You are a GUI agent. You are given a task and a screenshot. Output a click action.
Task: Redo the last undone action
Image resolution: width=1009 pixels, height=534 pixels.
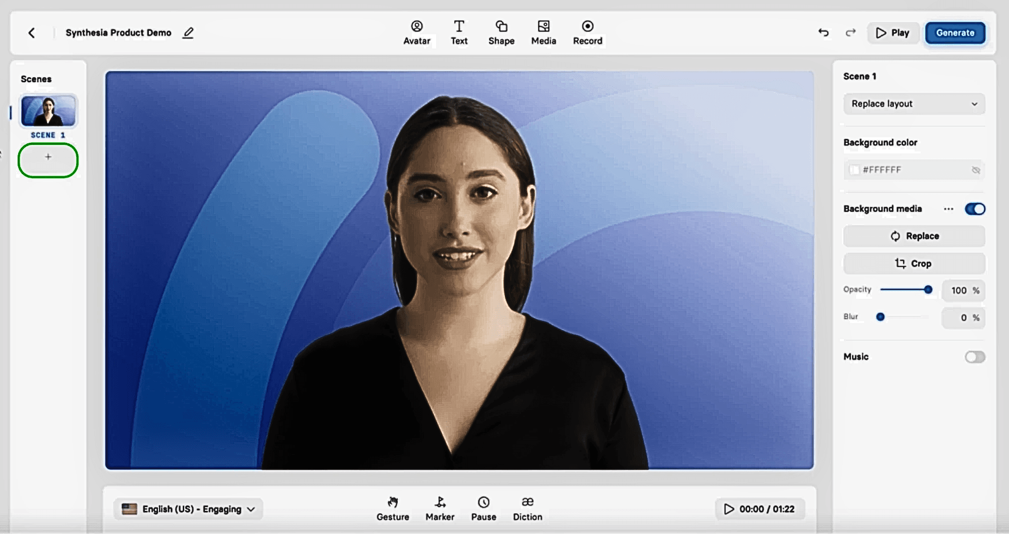tap(851, 33)
